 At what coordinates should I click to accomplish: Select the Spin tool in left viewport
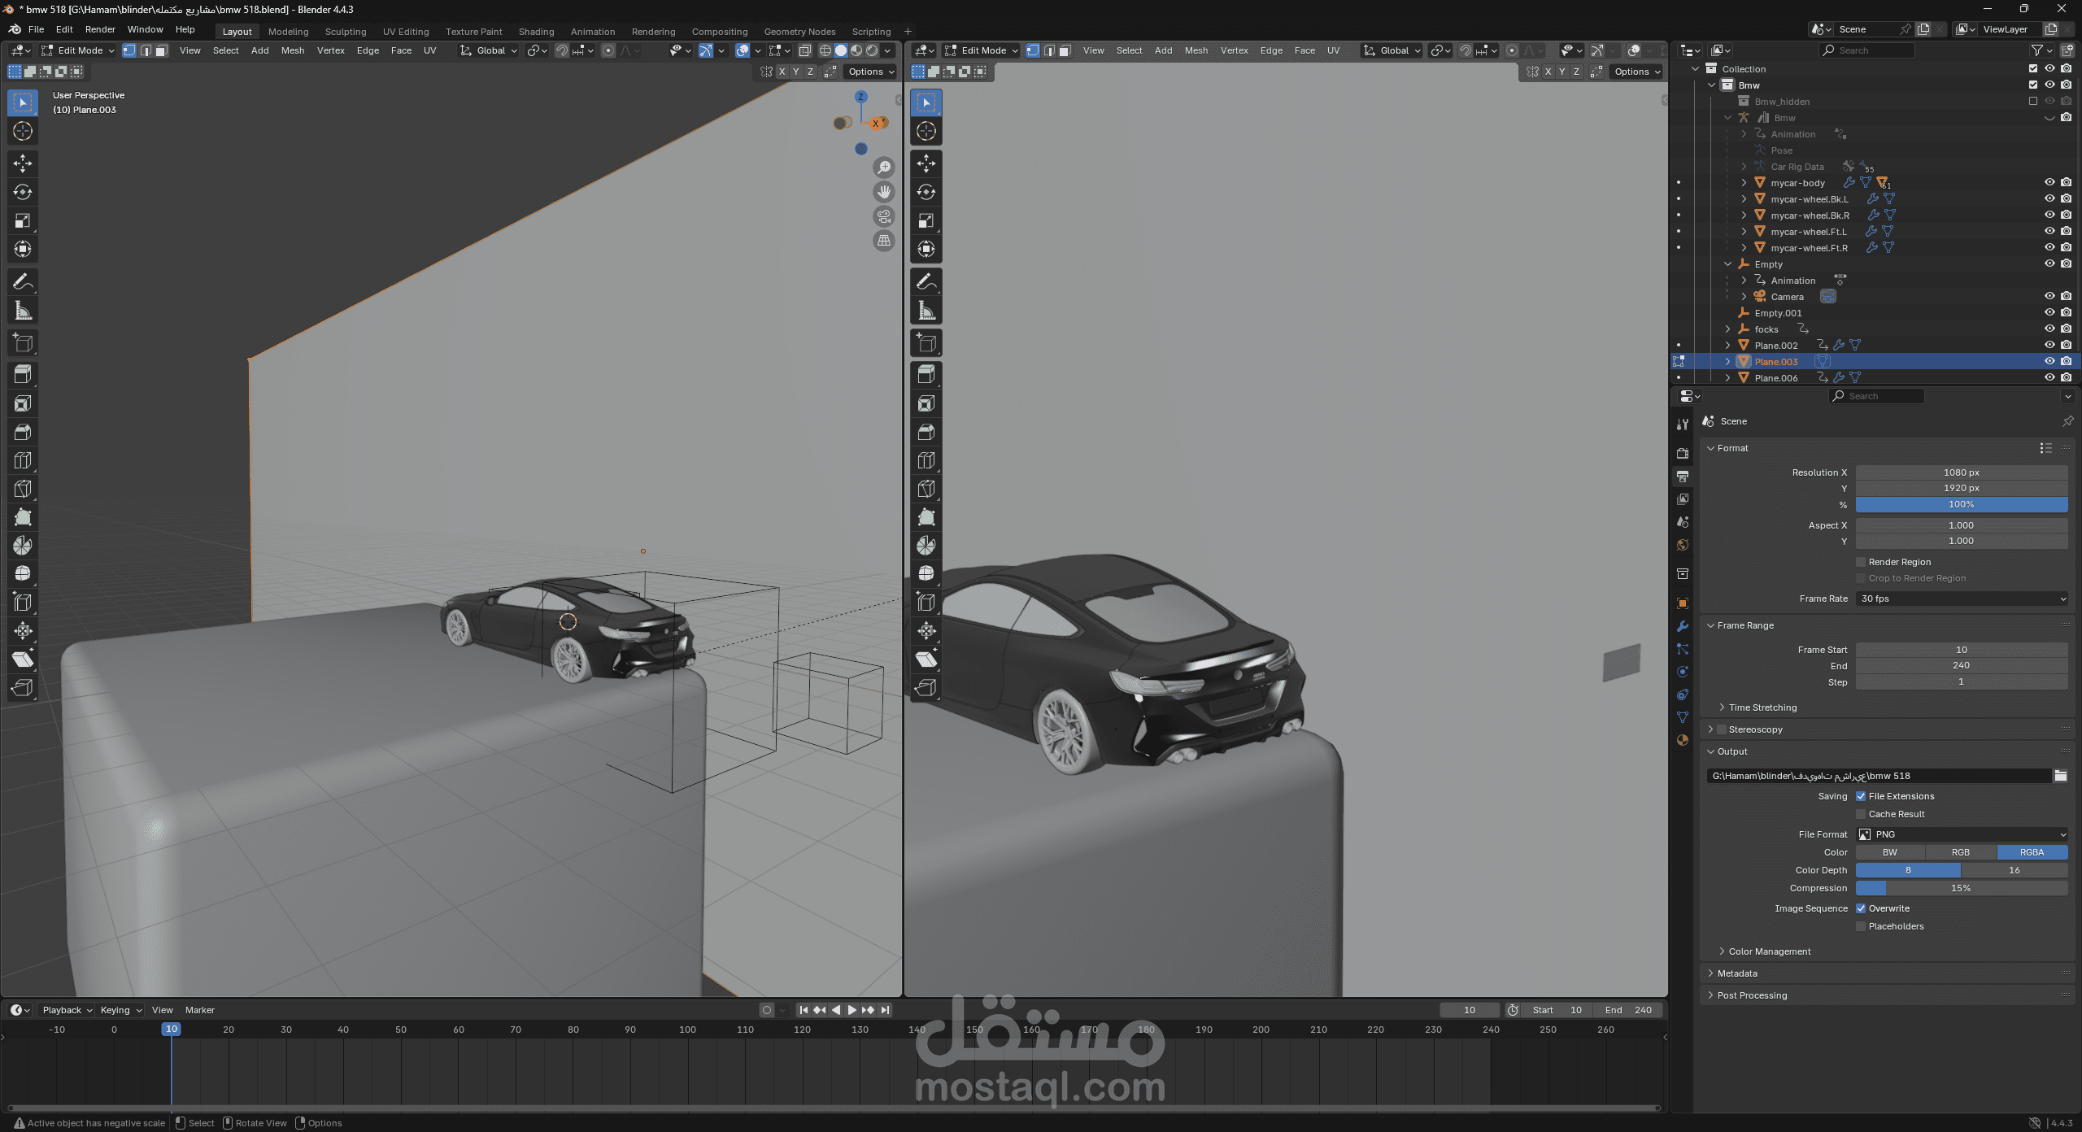[x=23, y=546]
